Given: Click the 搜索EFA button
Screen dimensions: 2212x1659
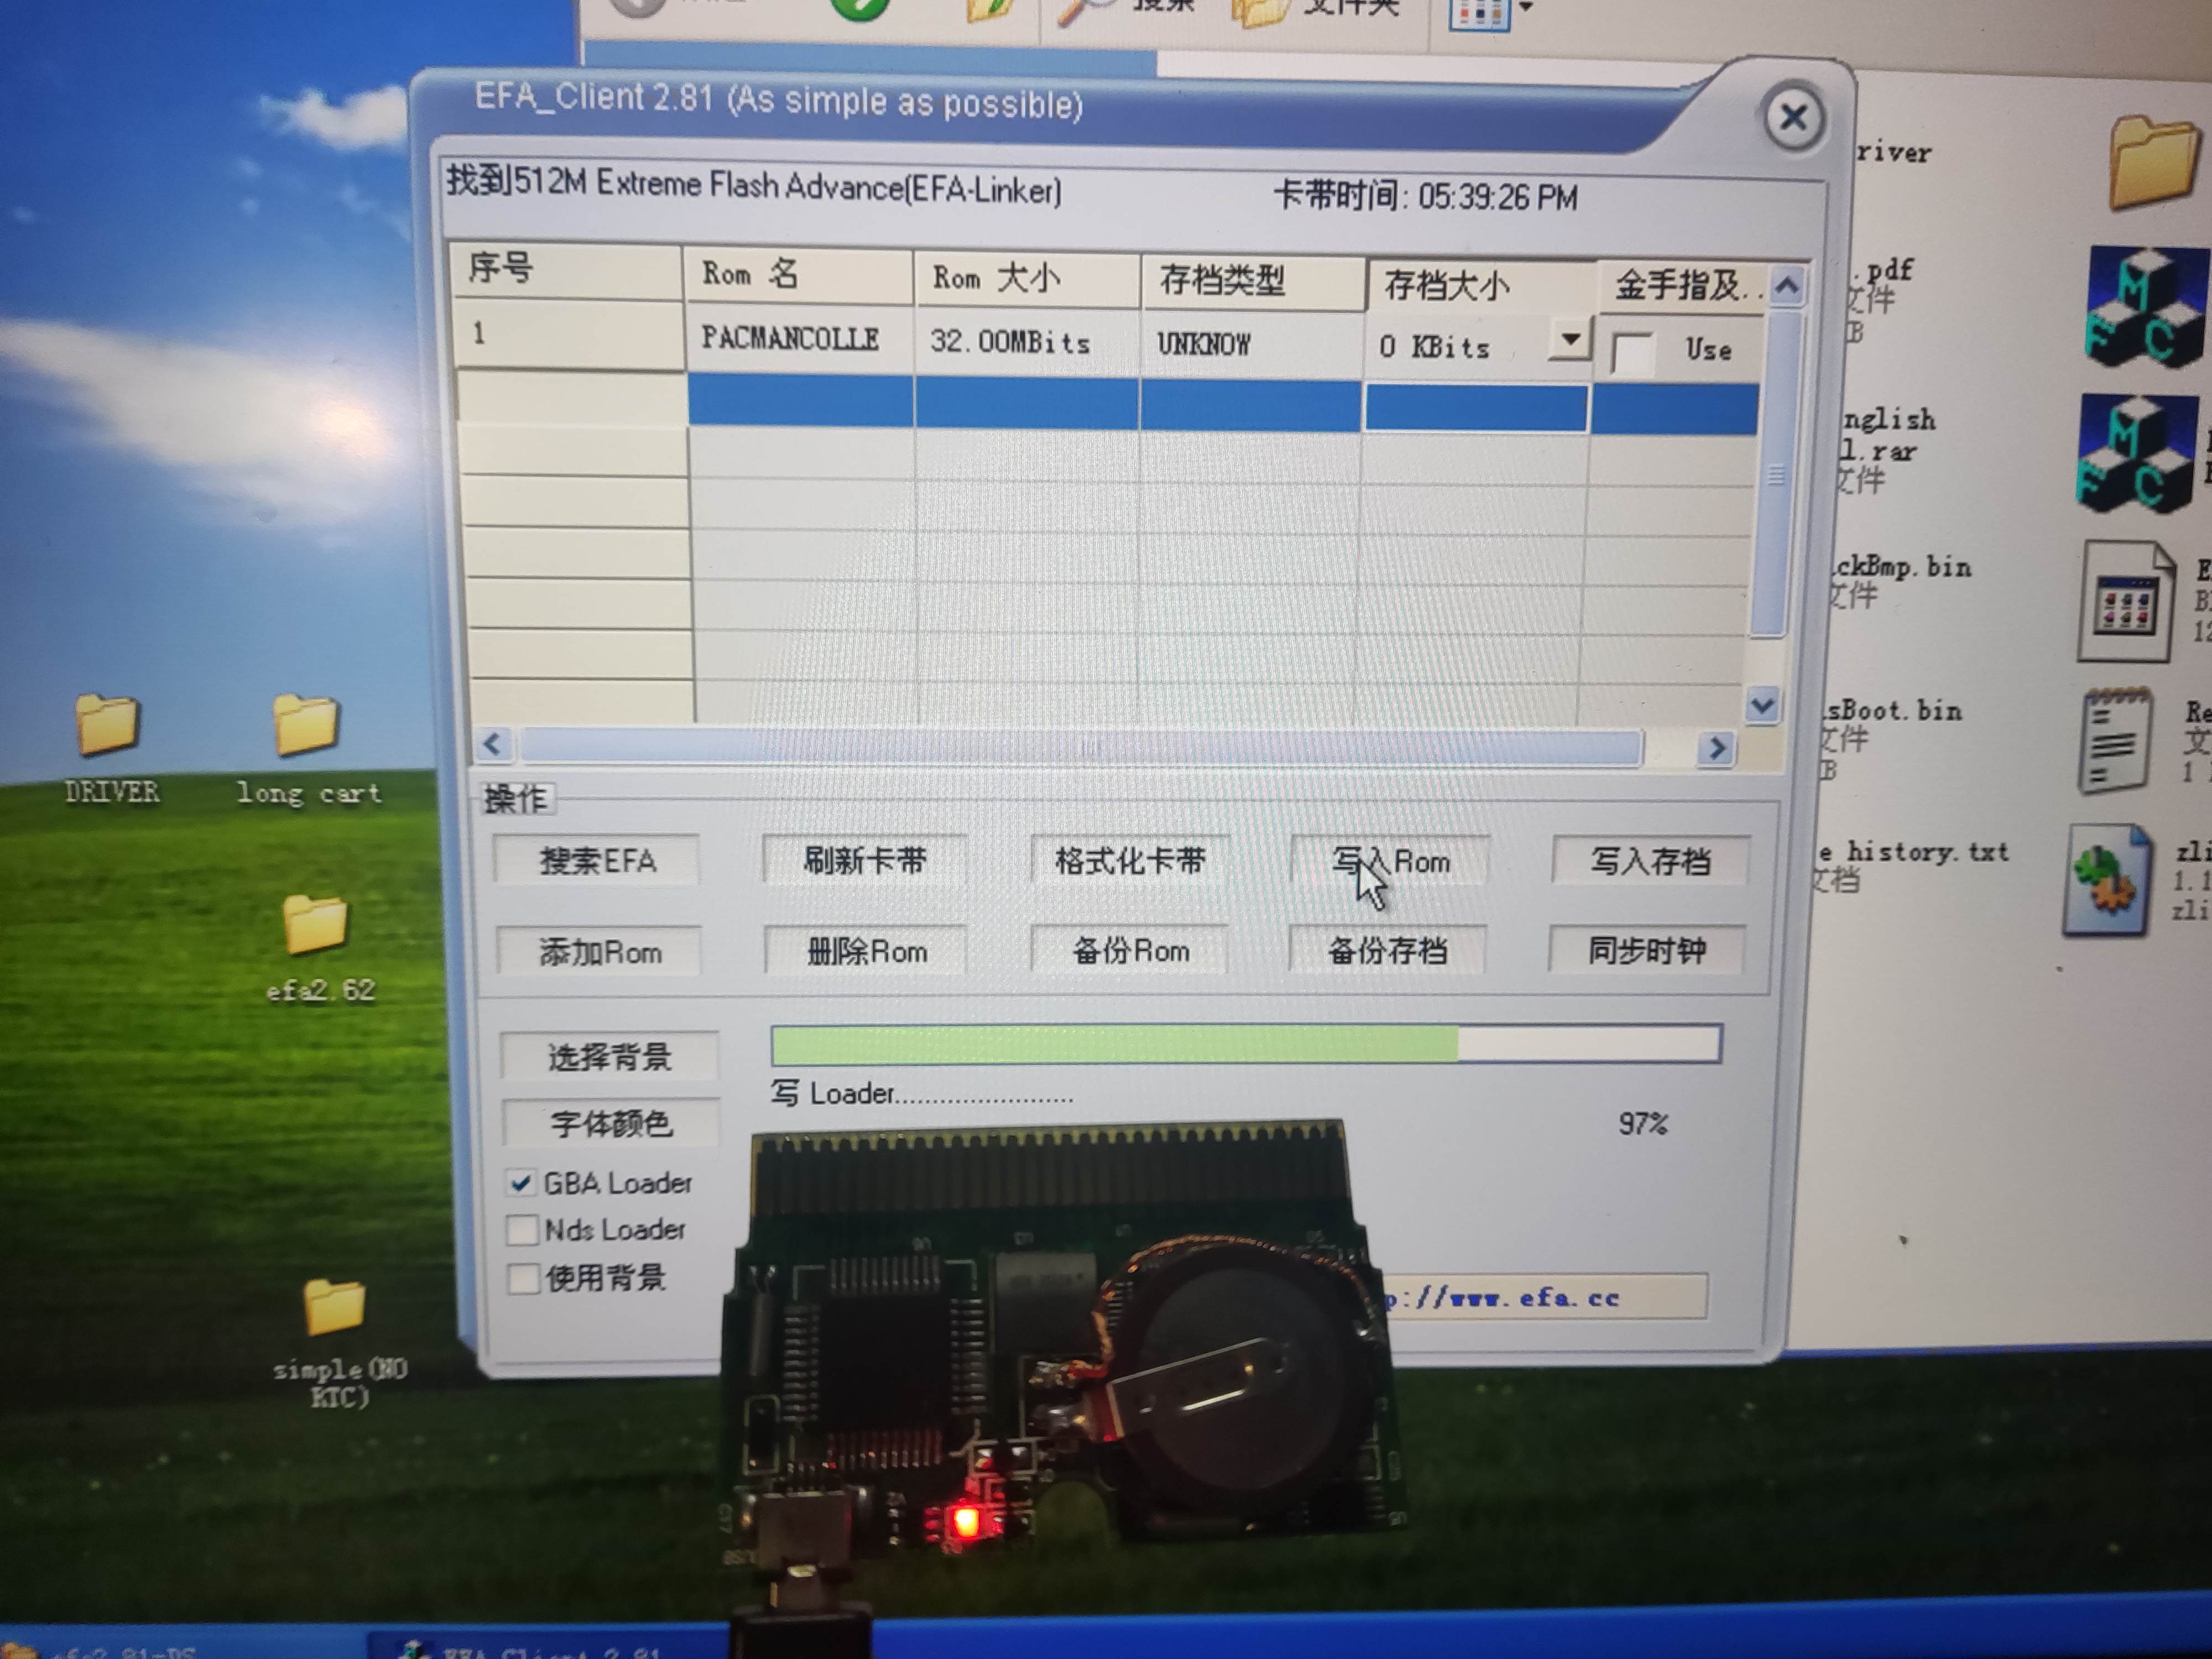Looking at the screenshot, I should coord(598,860).
